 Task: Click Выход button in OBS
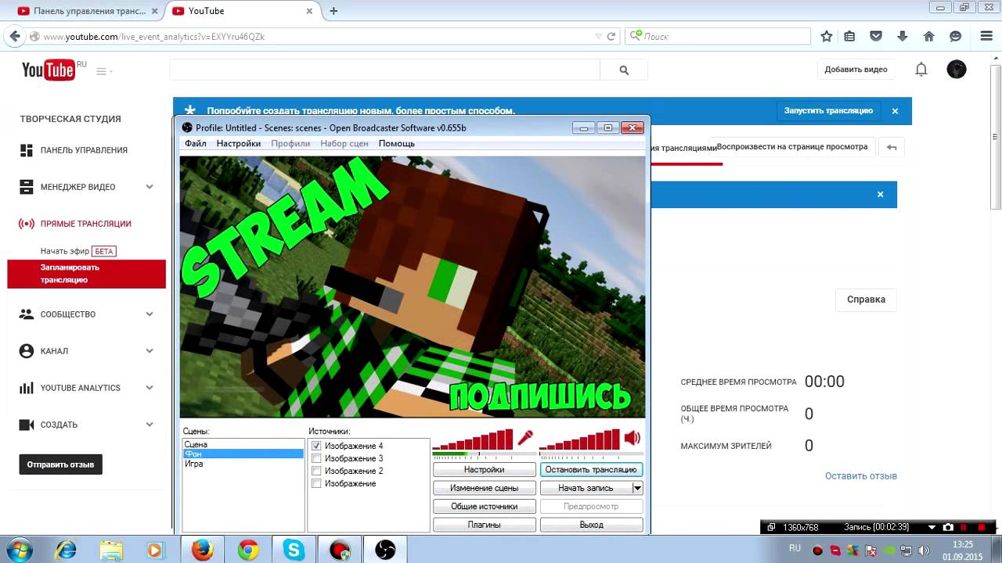point(591,525)
